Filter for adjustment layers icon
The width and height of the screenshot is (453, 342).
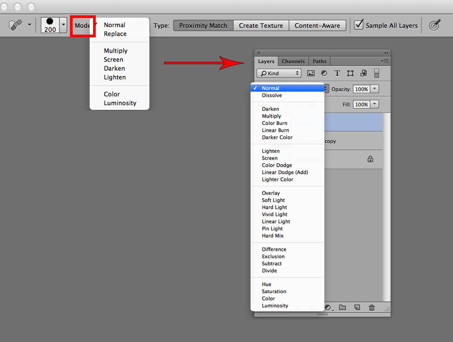(x=324, y=73)
